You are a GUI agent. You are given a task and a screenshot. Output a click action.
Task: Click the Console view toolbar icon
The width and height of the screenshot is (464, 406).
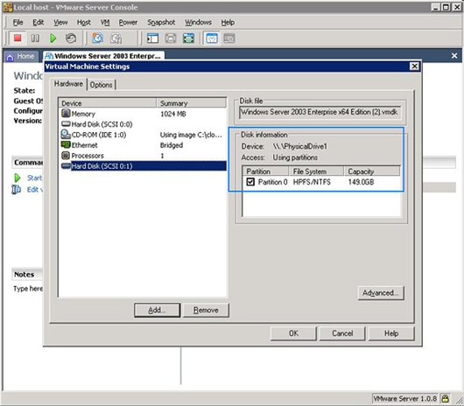click(229, 38)
